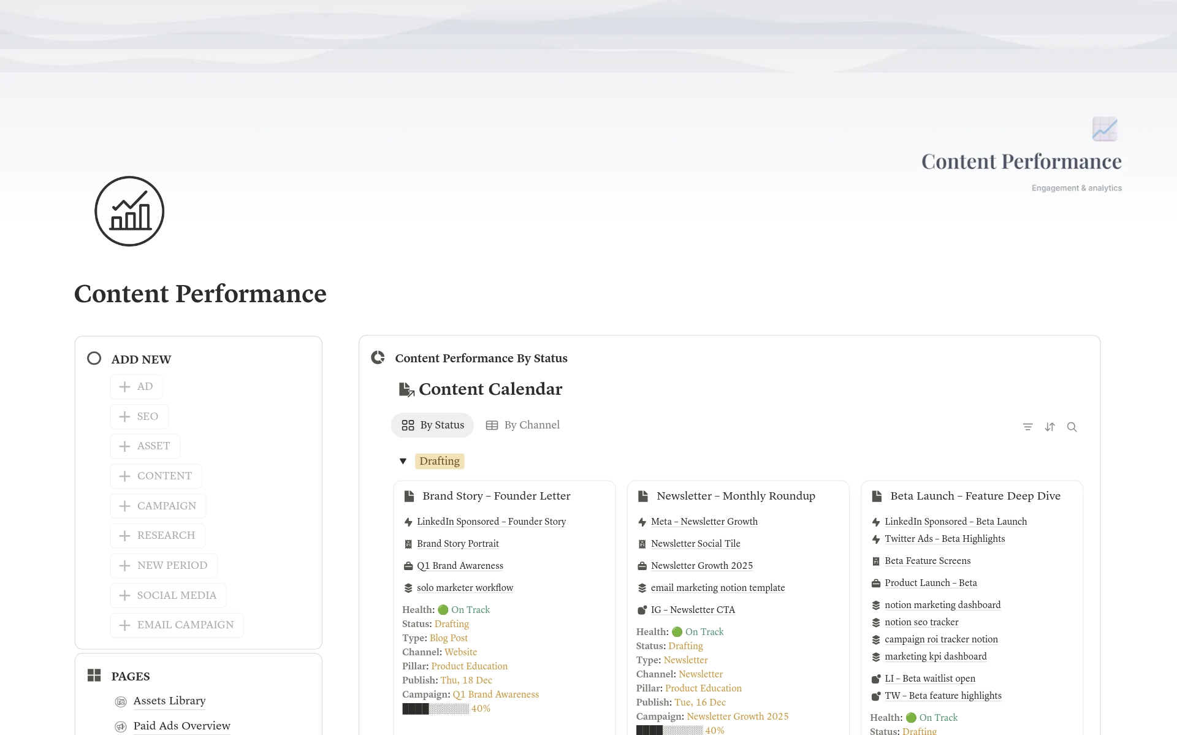Open Beta Launch – Feature Deep Dive card title
1177x735 pixels.
[x=975, y=496]
